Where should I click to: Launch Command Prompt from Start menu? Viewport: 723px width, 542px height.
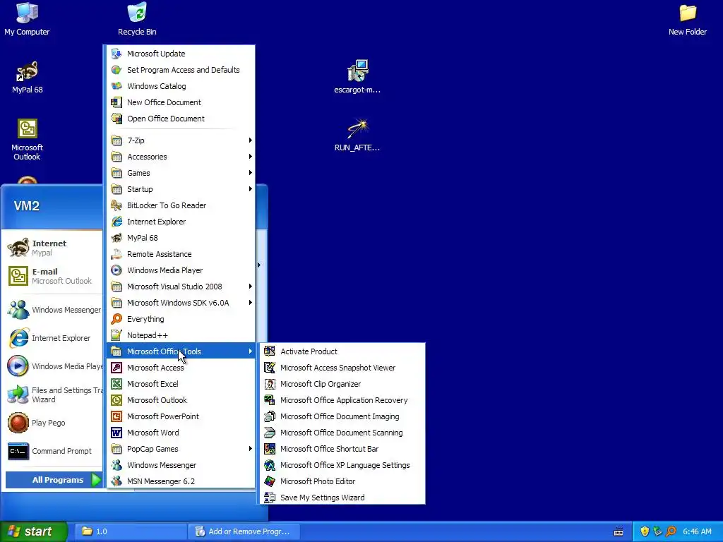[x=53, y=451]
